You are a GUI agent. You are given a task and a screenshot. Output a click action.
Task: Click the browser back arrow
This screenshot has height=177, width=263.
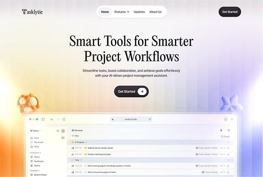(x=52, y=119)
